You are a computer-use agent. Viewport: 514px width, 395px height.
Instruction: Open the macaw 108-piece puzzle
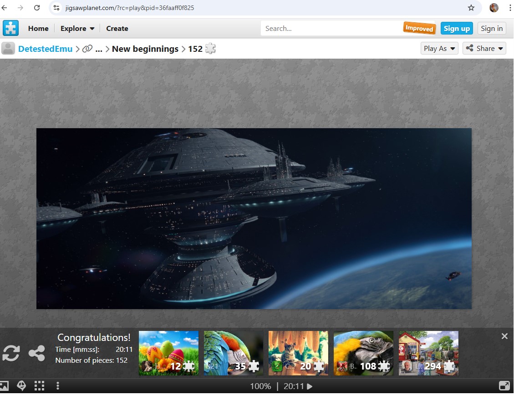[x=363, y=353]
